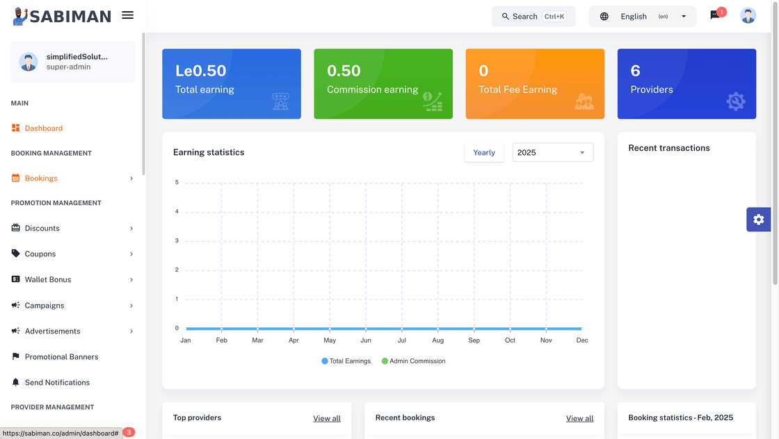The image size is (779, 439).
Task: Click the Search Ctrl+K box
Action: [x=533, y=17]
